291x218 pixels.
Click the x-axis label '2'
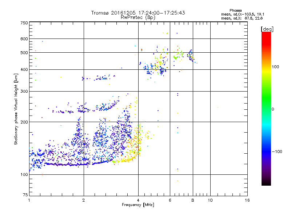[84, 200]
